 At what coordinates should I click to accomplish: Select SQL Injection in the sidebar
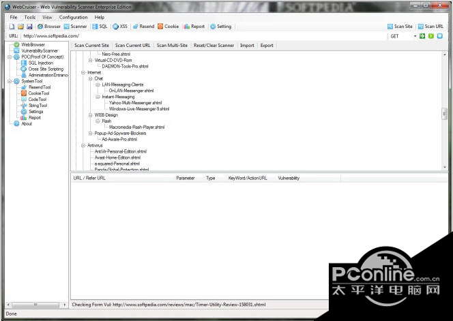pos(41,63)
